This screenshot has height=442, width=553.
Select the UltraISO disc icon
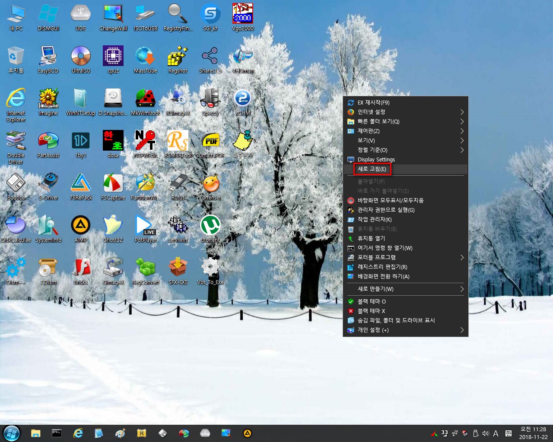coord(81,60)
